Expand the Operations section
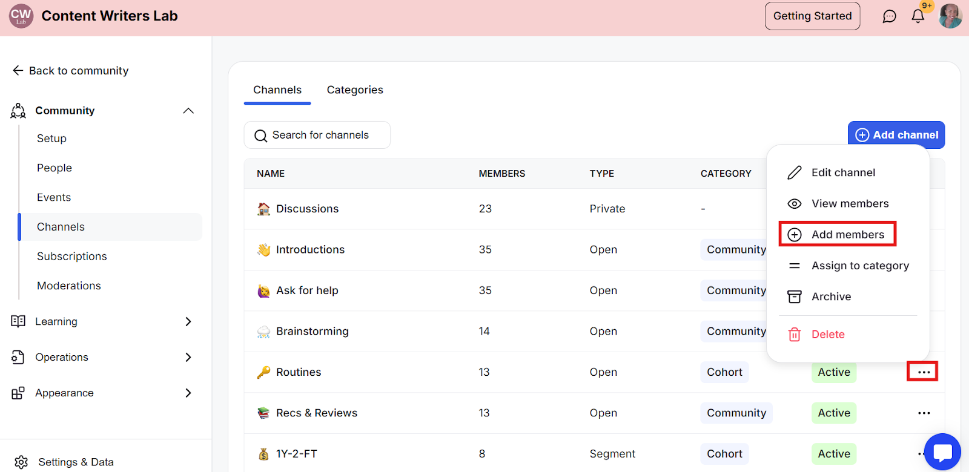The width and height of the screenshot is (969, 472). click(x=188, y=358)
